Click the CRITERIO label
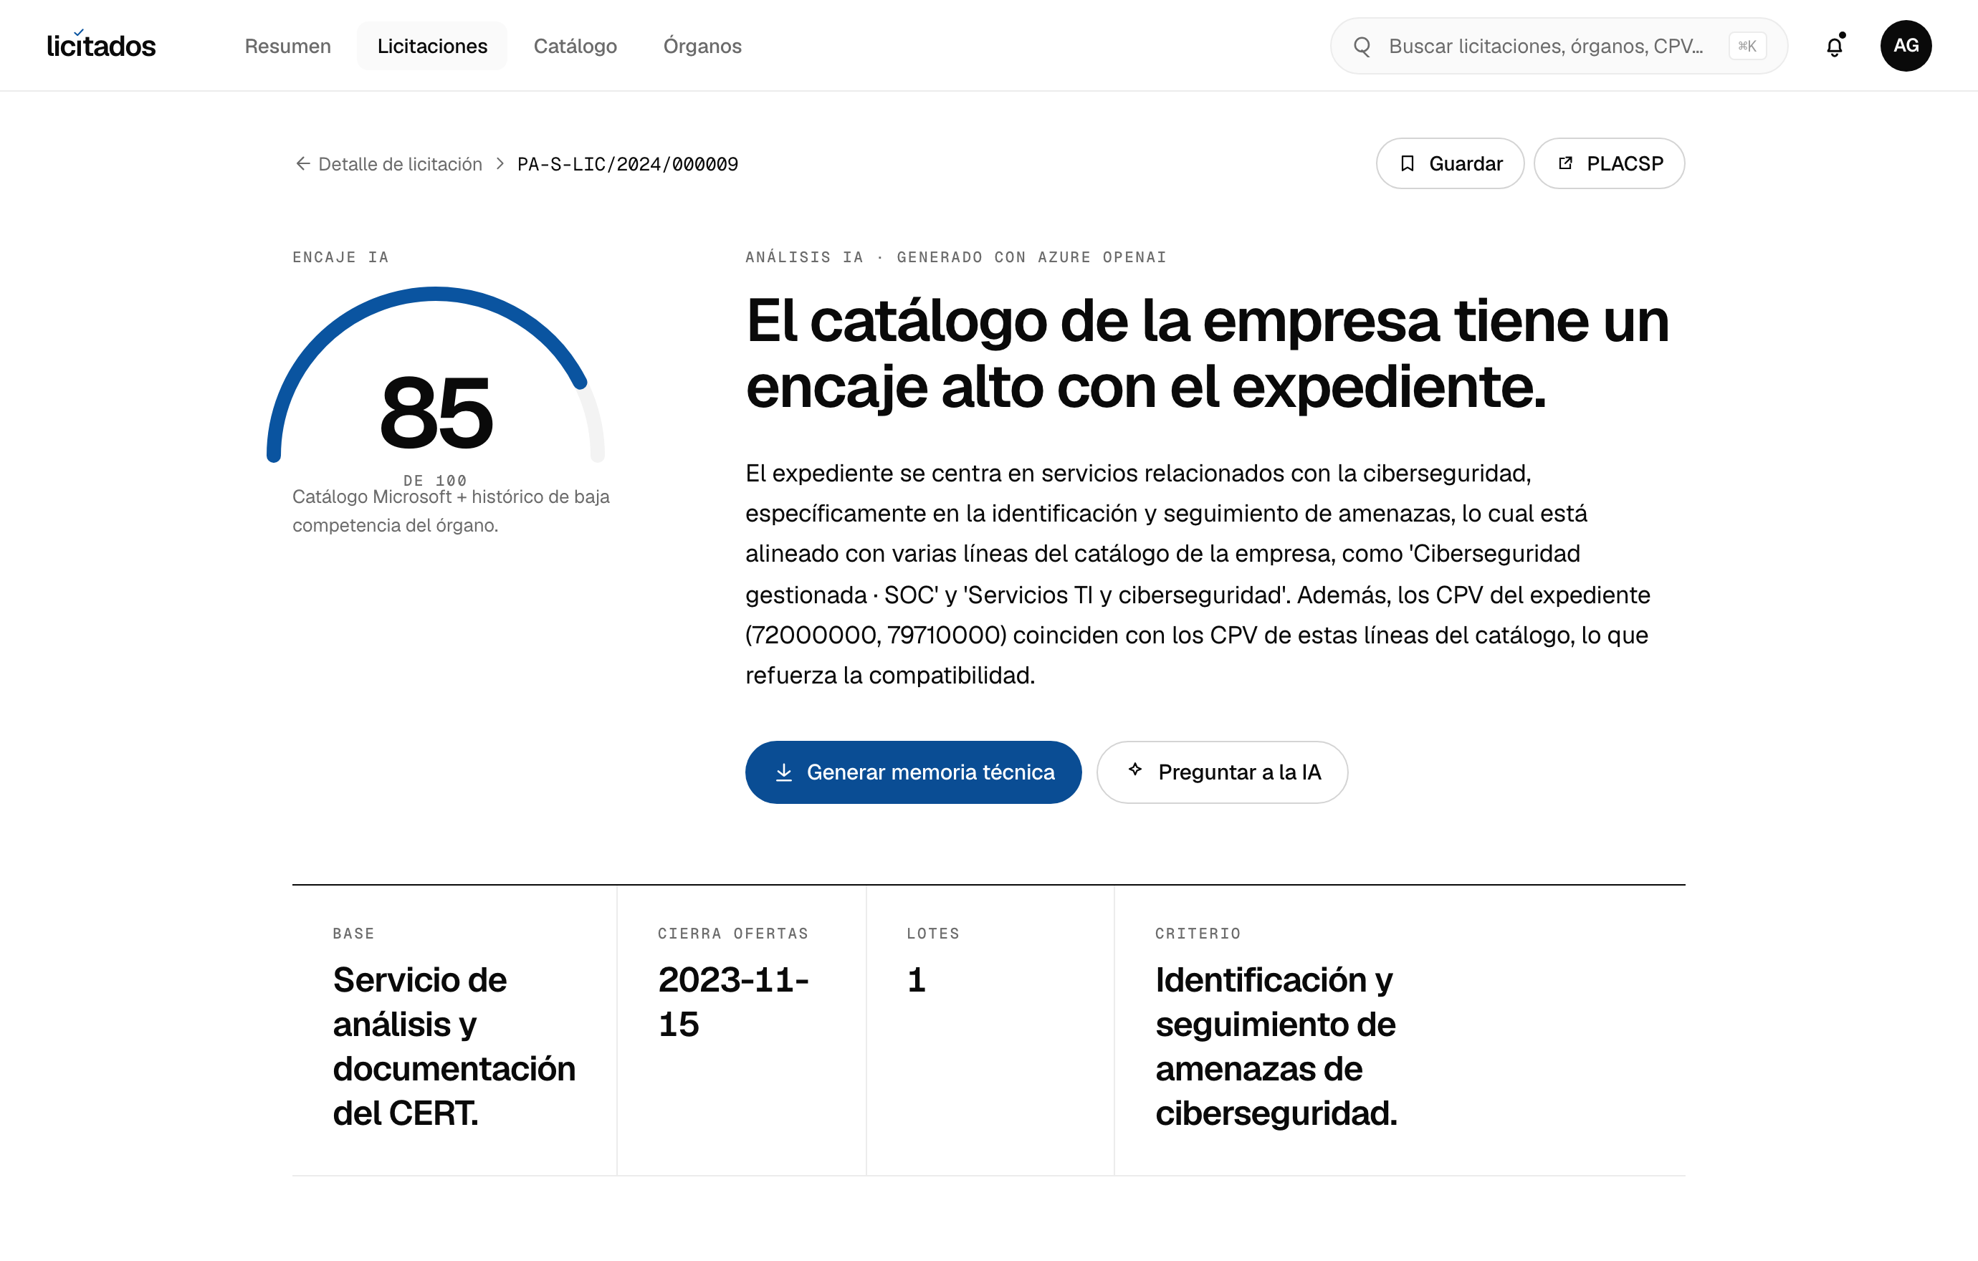The width and height of the screenshot is (1978, 1261). [x=1198, y=934]
